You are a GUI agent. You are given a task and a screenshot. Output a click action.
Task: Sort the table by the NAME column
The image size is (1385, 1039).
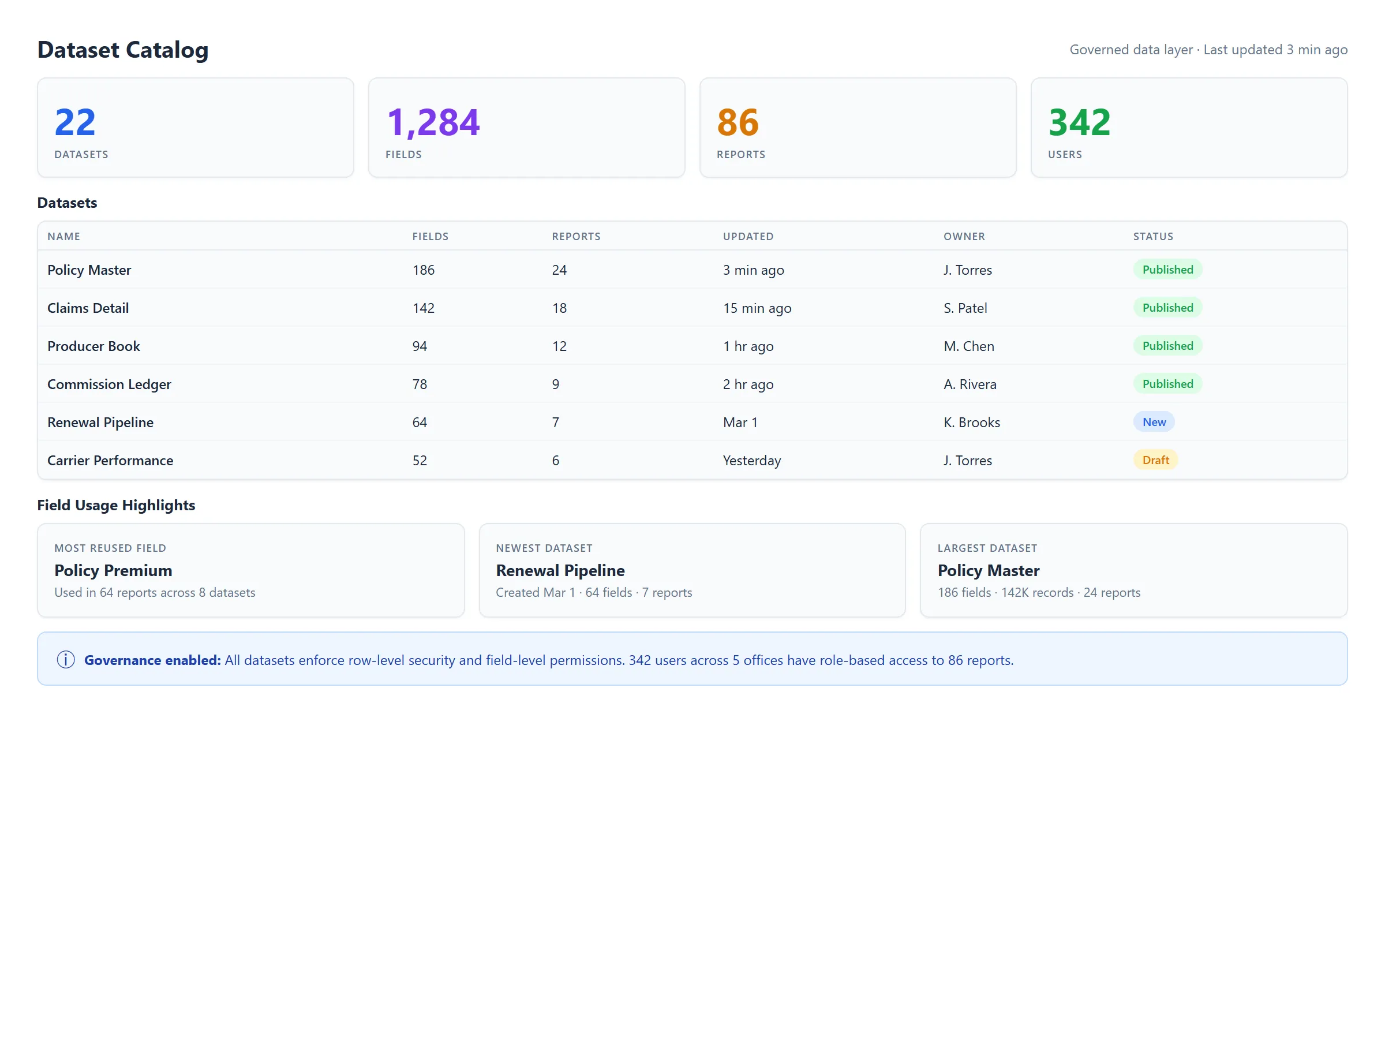pos(63,236)
